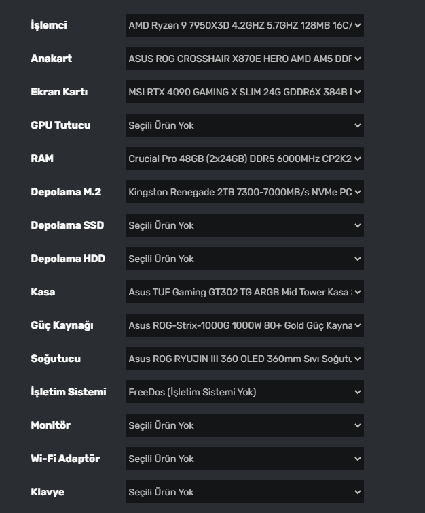425x513 pixels.
Task: Select a GPU Tutucu option
Action: coord(244,126)
